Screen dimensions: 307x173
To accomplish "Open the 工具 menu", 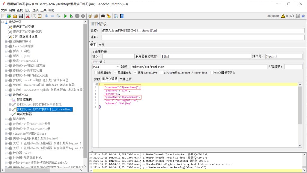I will [x=43, y=10].
